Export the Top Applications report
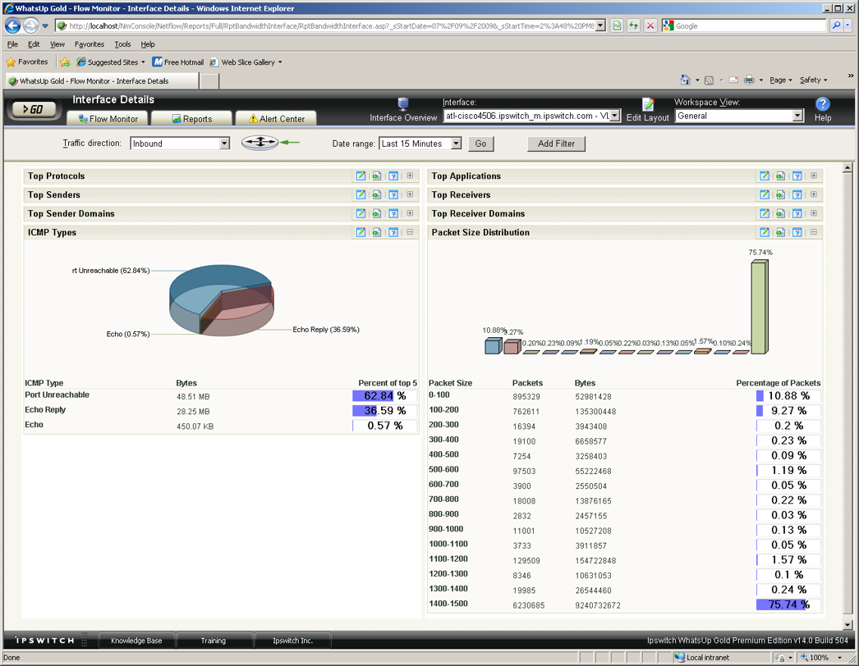Image resolution: width=859 pixels, height=666 pixels. (781, 176)
